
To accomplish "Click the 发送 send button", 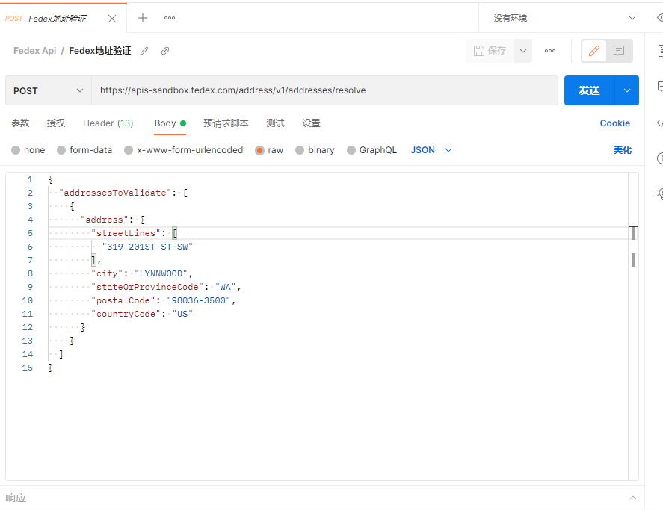I will click(590, 90).
